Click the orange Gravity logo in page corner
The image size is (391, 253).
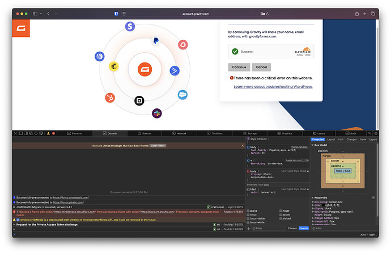click(x=21, y=28)
